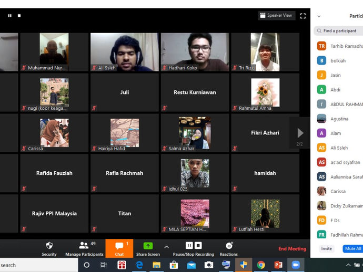Select Juli participant tile

click(125, 92)
